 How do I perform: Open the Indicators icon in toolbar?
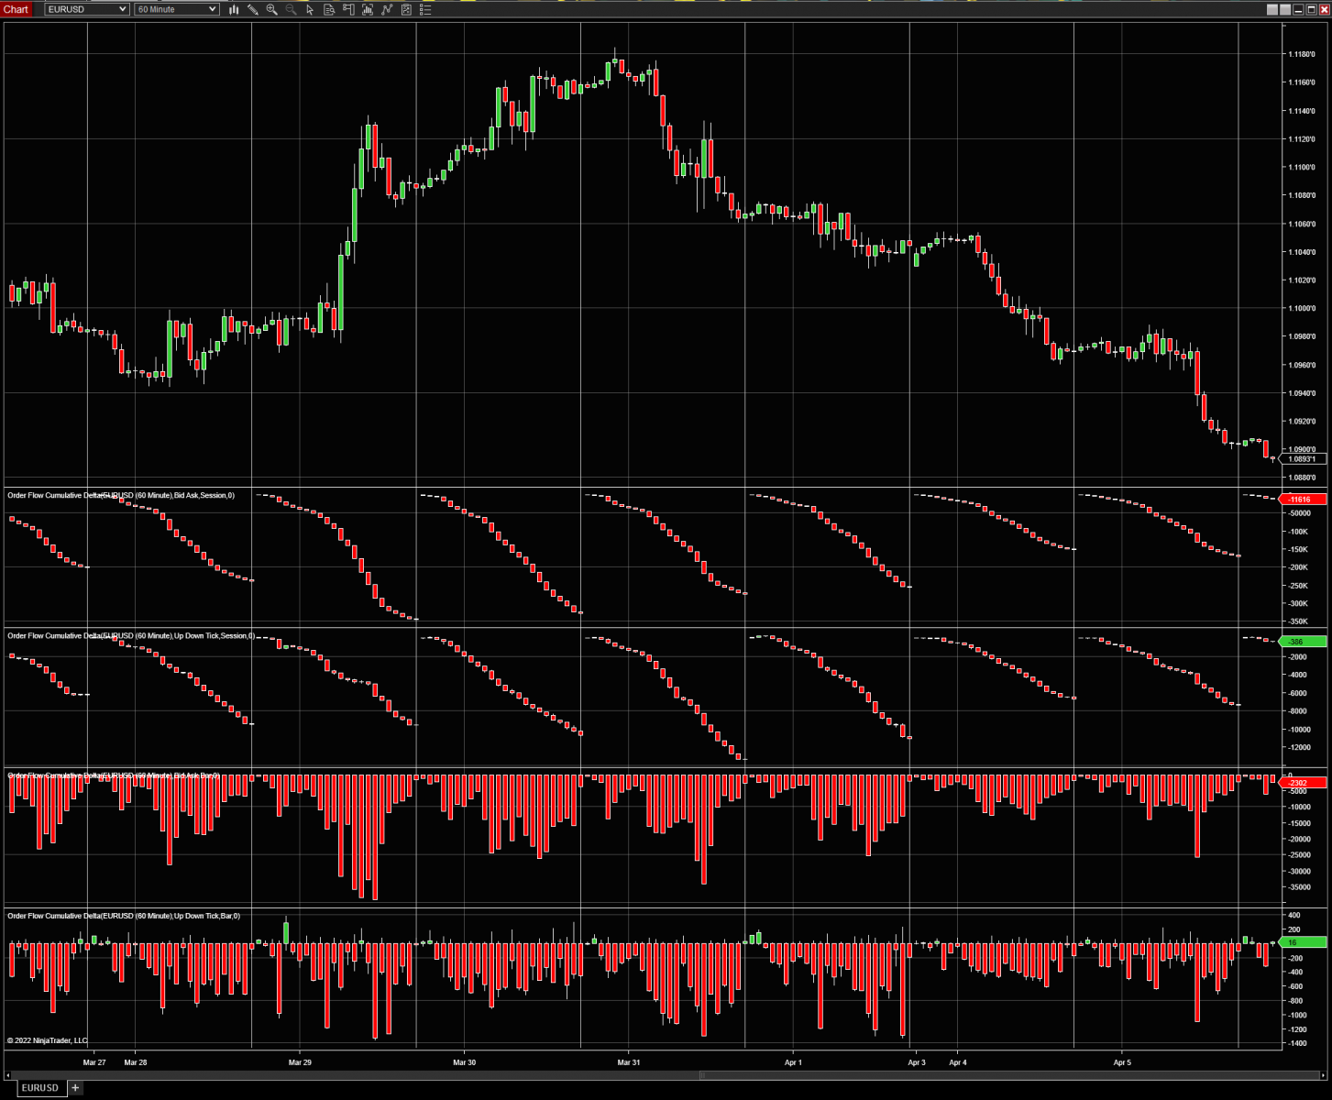[x=368, y=9]
